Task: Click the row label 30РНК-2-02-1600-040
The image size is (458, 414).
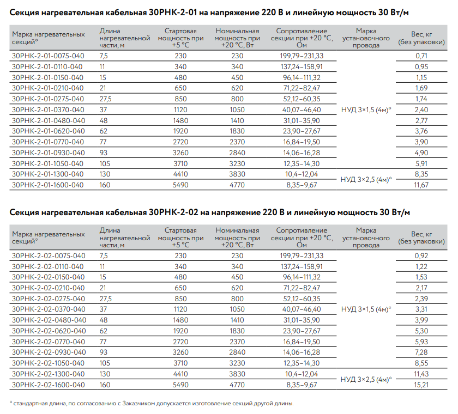Action: [x=48, y=385]
